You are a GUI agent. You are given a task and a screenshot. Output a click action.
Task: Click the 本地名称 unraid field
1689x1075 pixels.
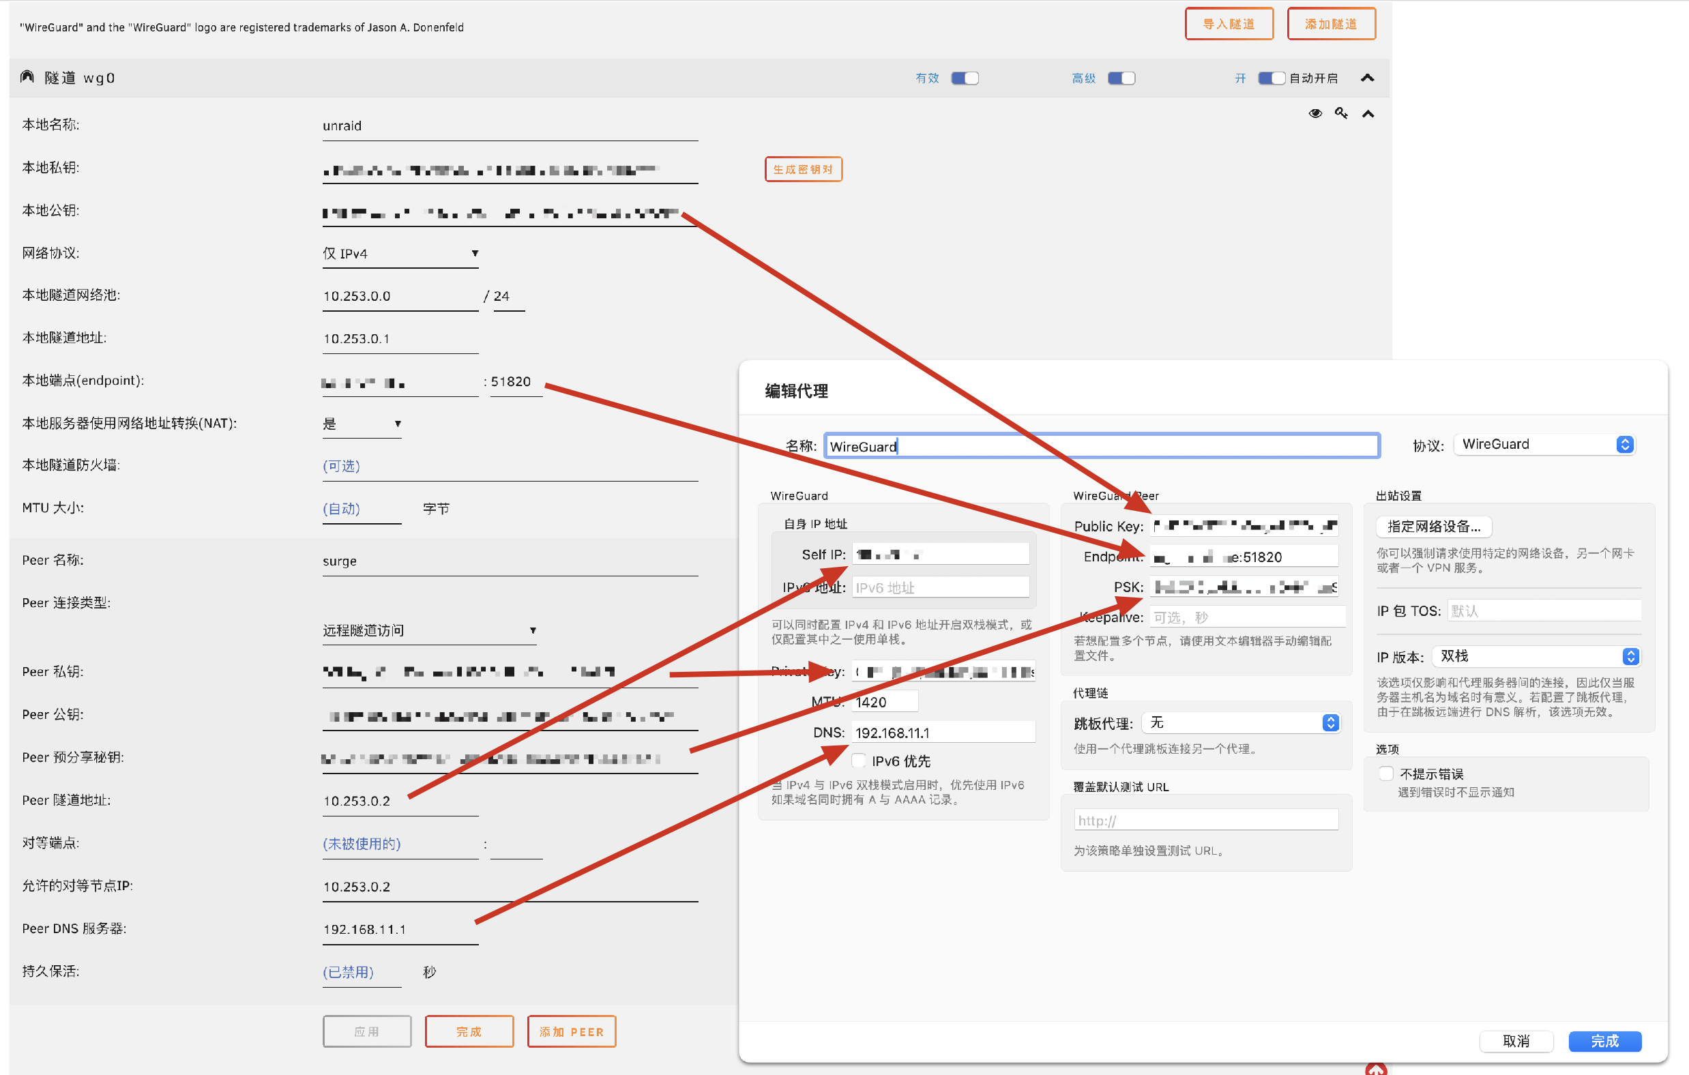pyautogui.click(x=510, y=126)
